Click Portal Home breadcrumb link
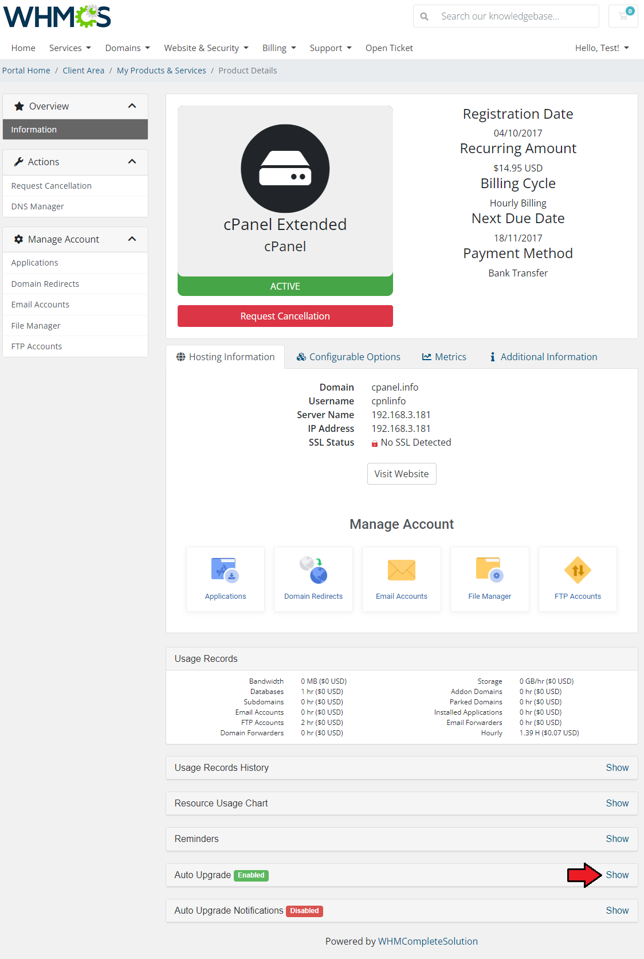The height and width of the screenshot is (959, 644). pos(26,71)
